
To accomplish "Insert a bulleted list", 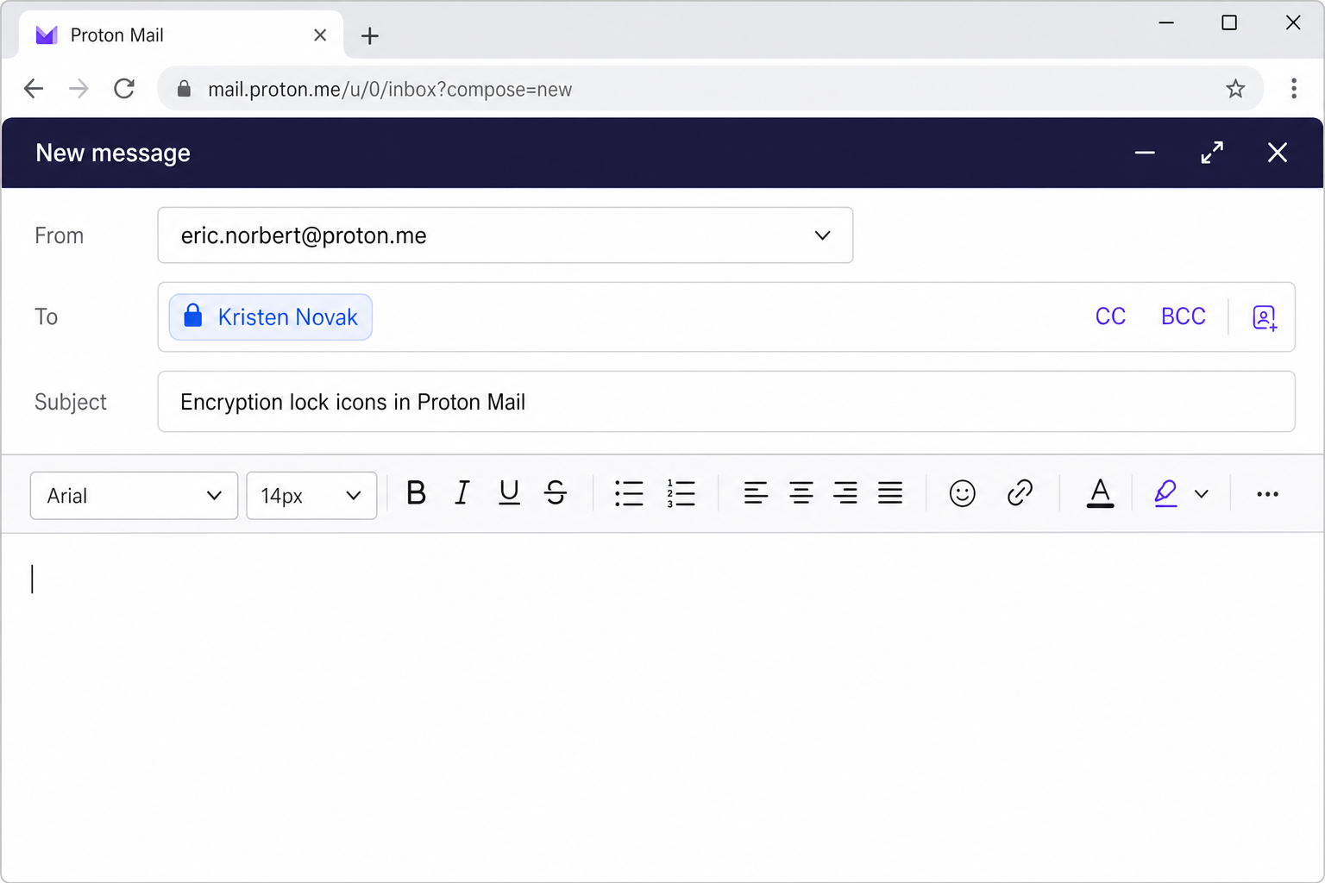I will (629, 493).
